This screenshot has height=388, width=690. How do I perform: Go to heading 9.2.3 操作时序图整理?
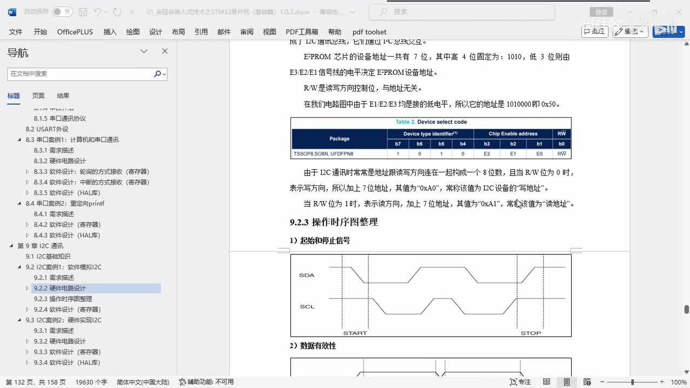(63, 299)
